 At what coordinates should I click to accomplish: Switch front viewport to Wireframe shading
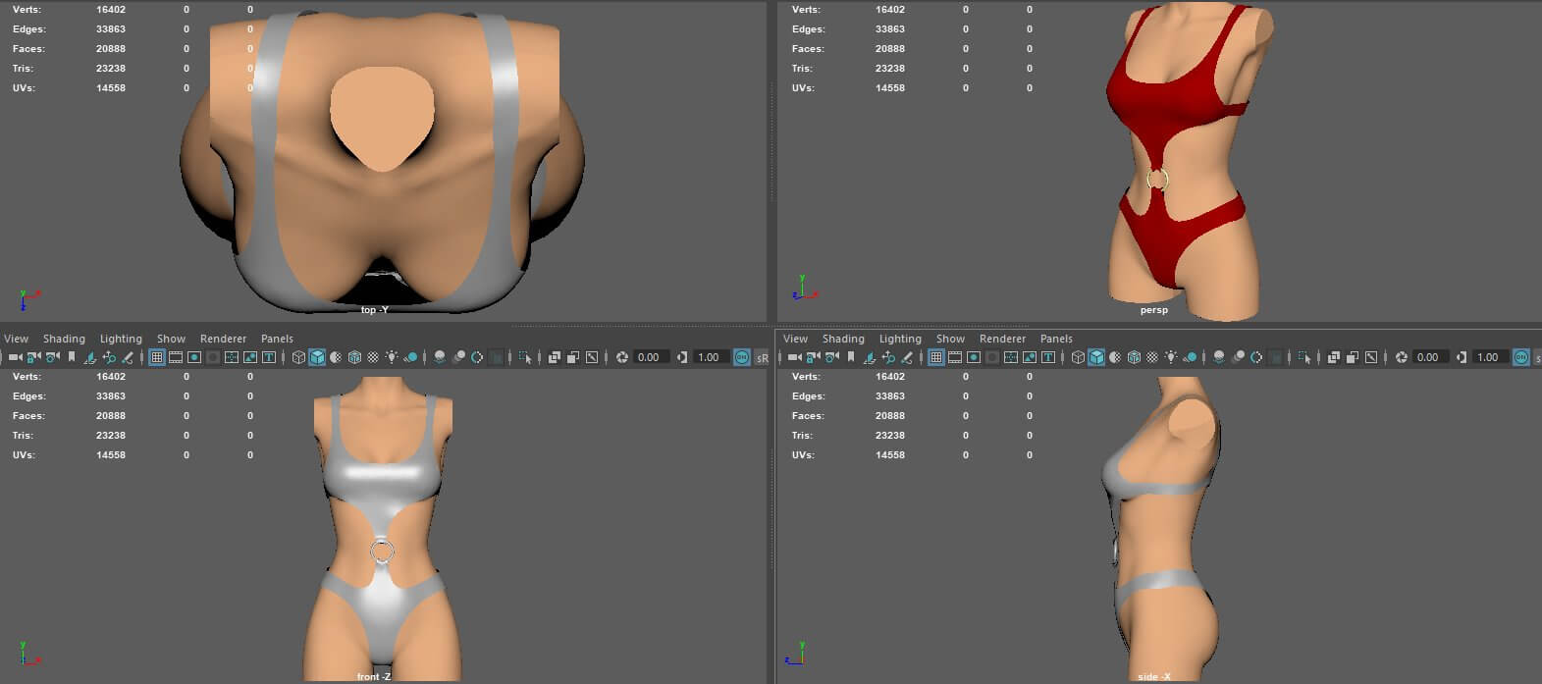(x=298, y=357)
